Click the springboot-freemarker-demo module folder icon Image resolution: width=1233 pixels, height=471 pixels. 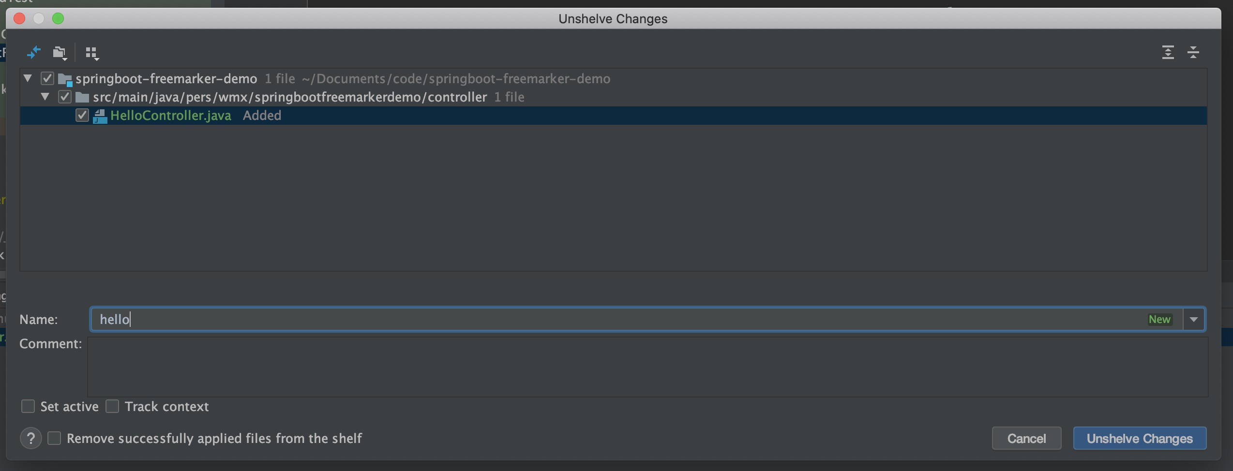click(x=65, y=79)
